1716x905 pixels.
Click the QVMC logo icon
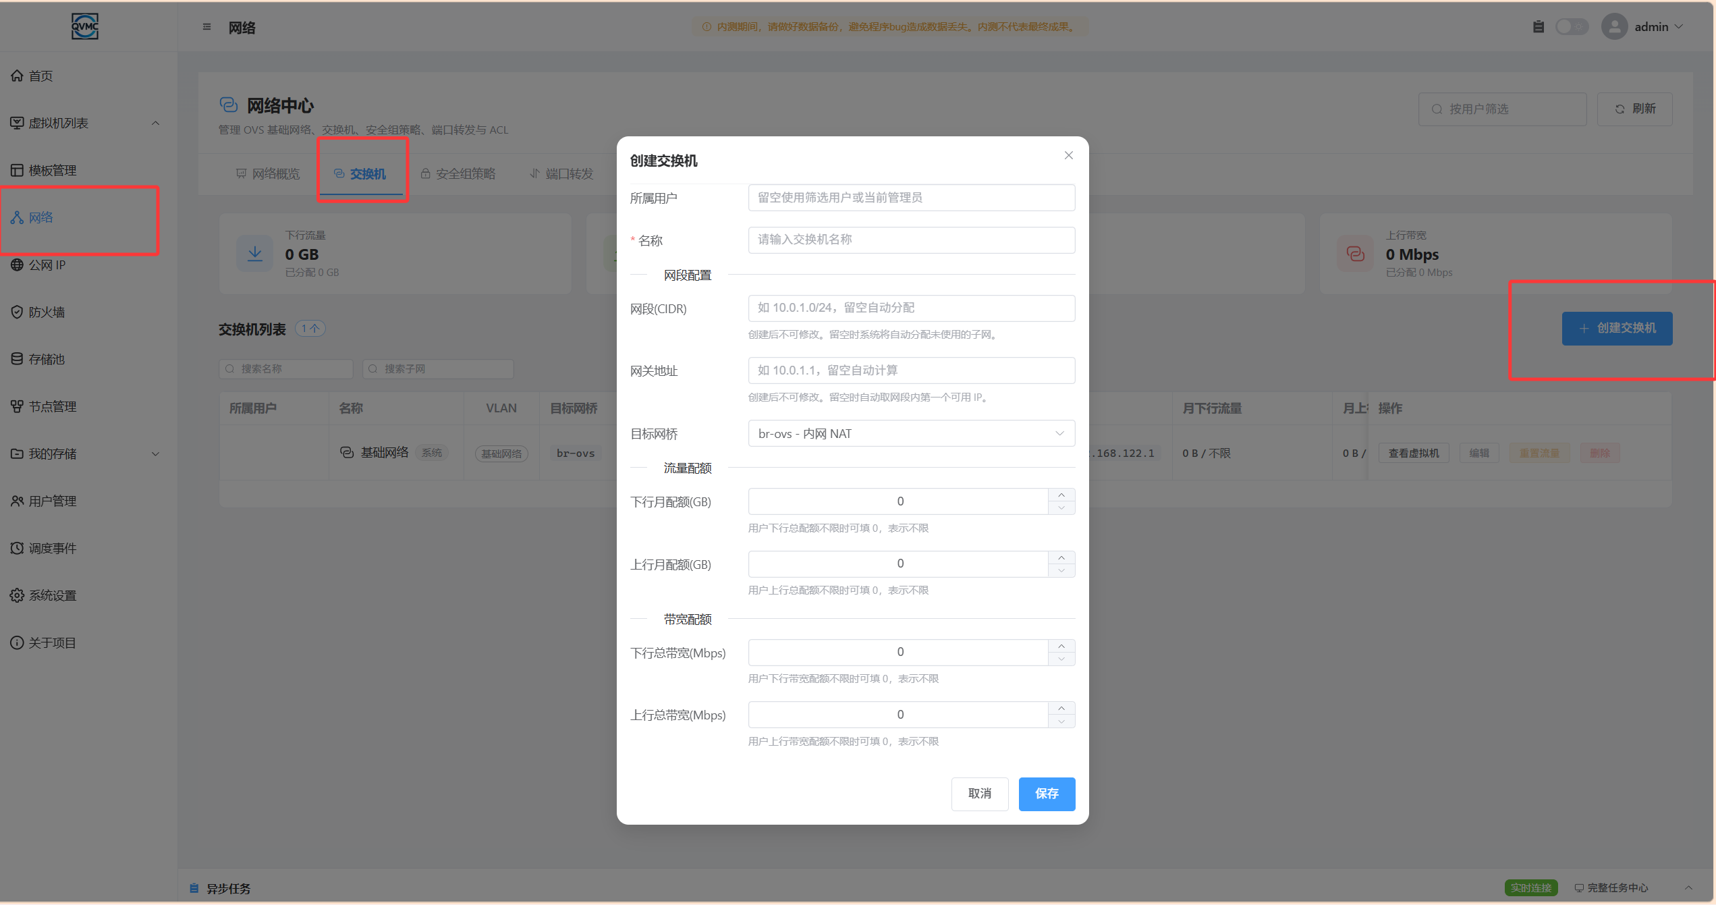[85, 26]
